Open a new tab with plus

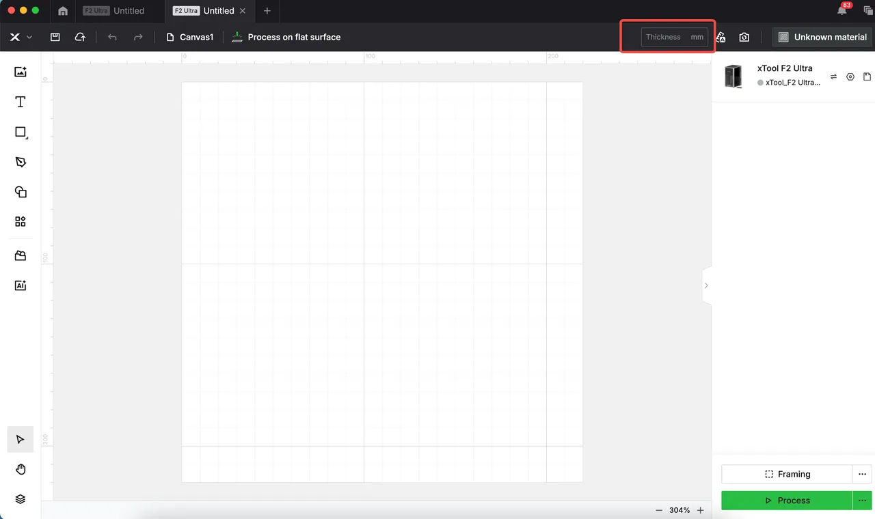(x=267, y=11)
